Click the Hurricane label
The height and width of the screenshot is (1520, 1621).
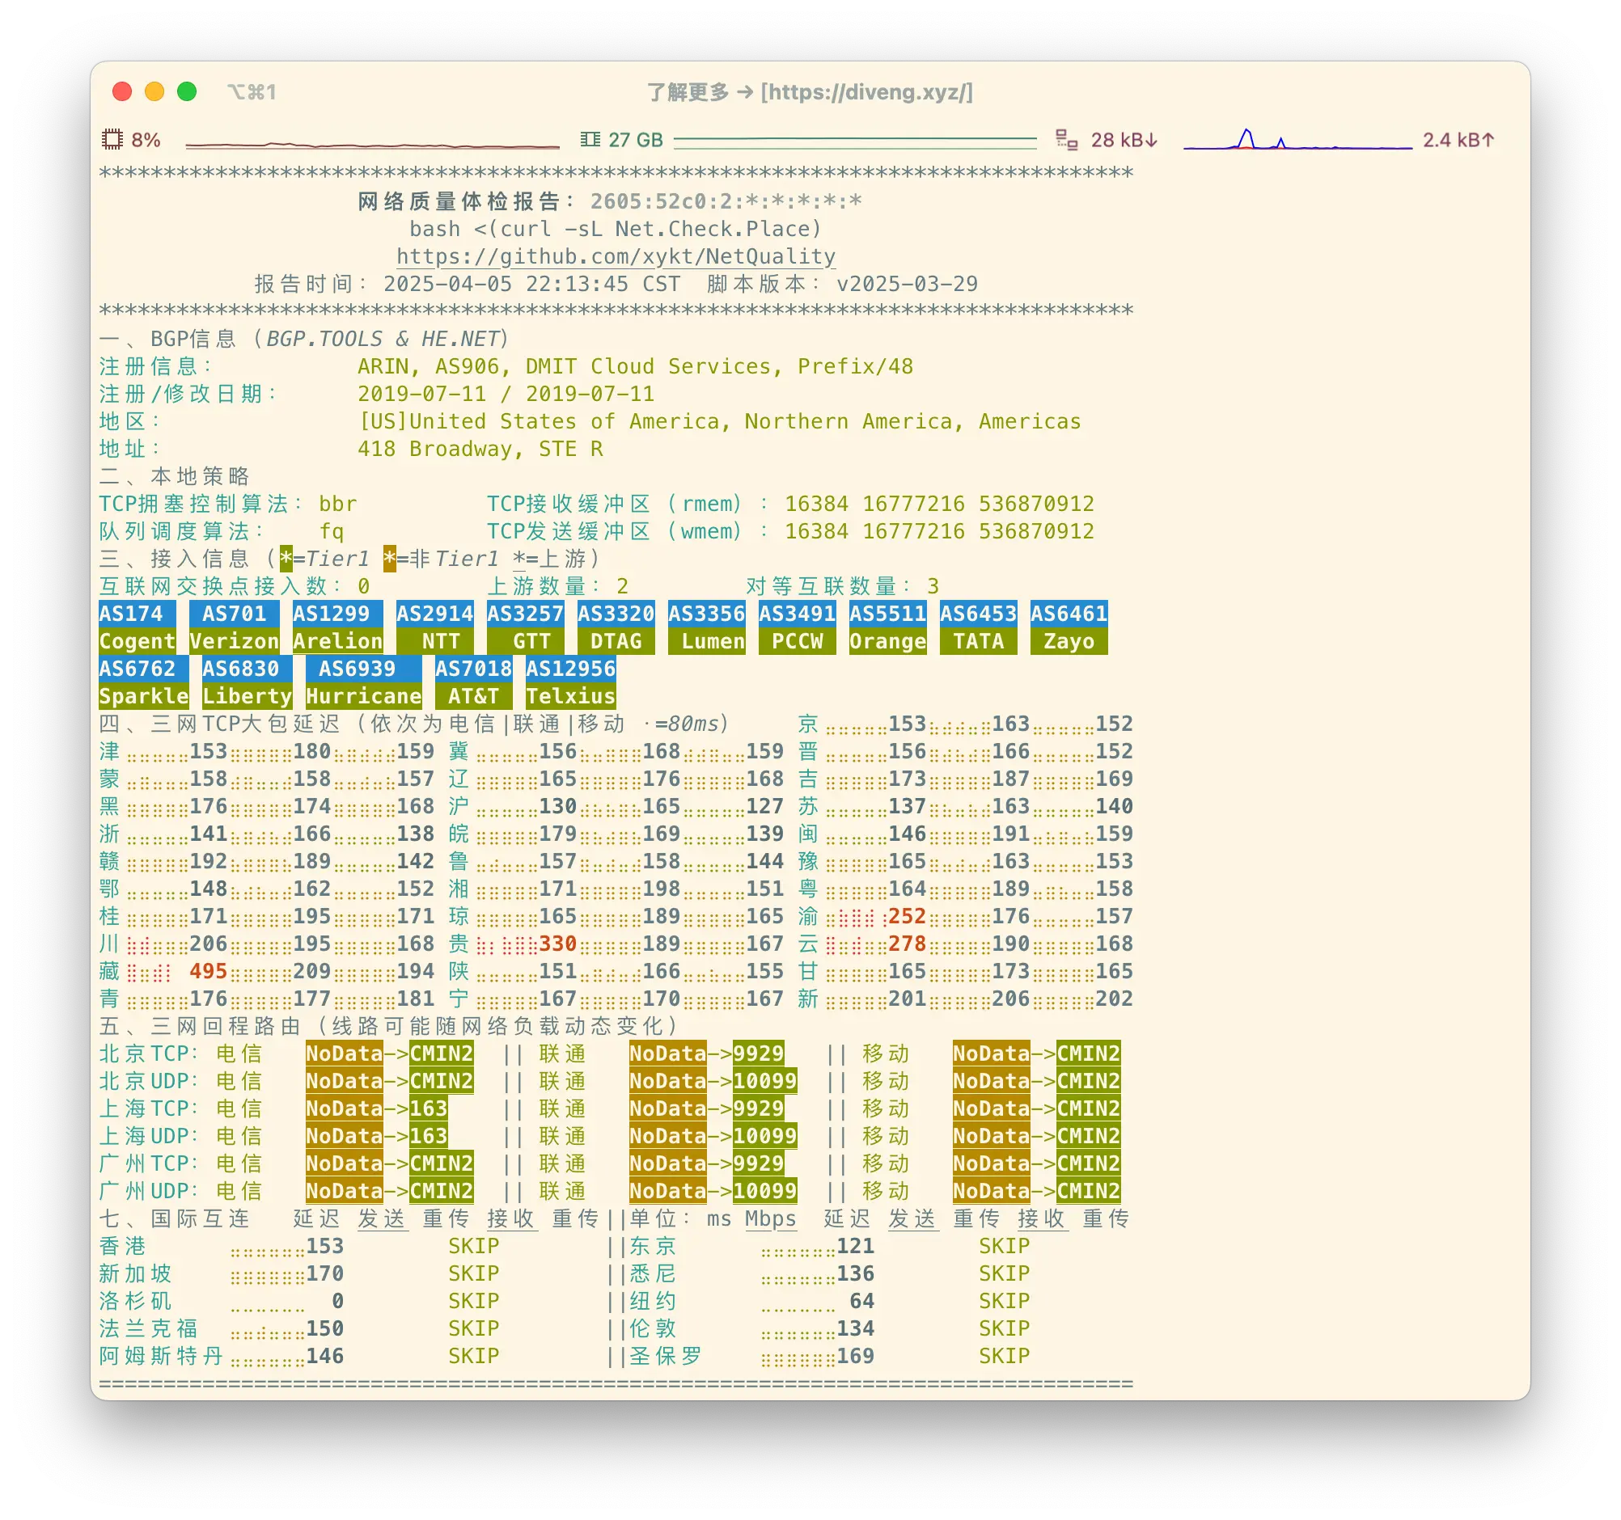point(364,697)
